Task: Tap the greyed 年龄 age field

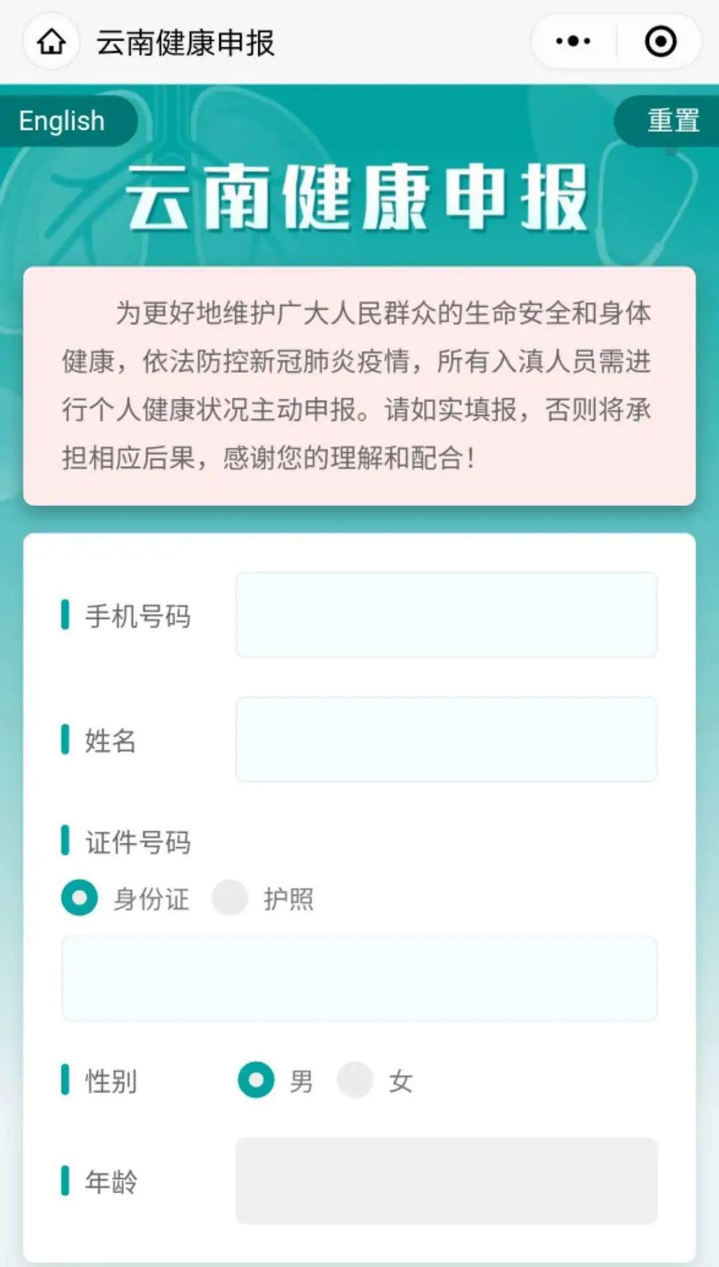Action: click(x=446, y=1180)
